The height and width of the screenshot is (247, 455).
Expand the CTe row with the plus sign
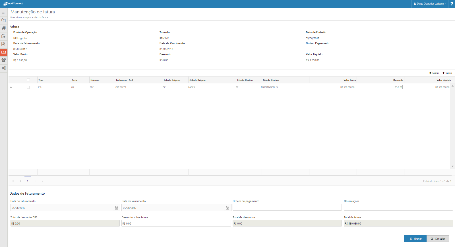tap(11, 87)
